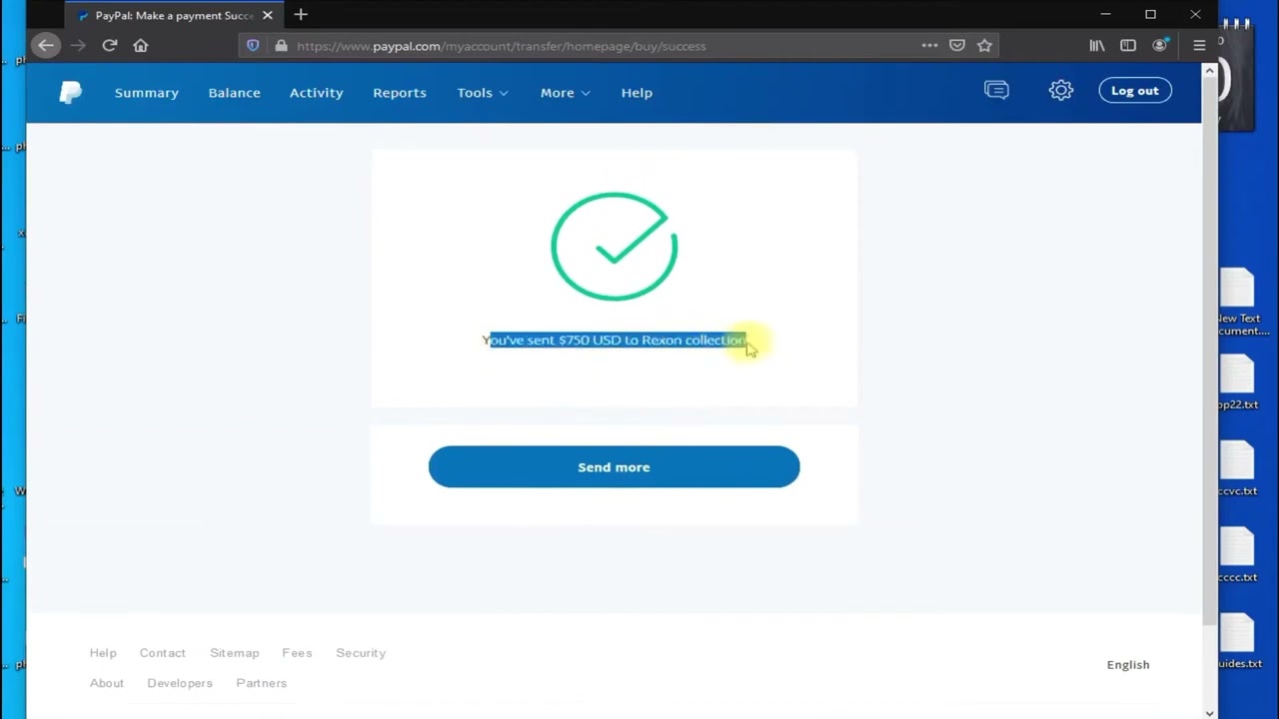Open the footer Security link
1279x719 pixels.
coord(361,653)
